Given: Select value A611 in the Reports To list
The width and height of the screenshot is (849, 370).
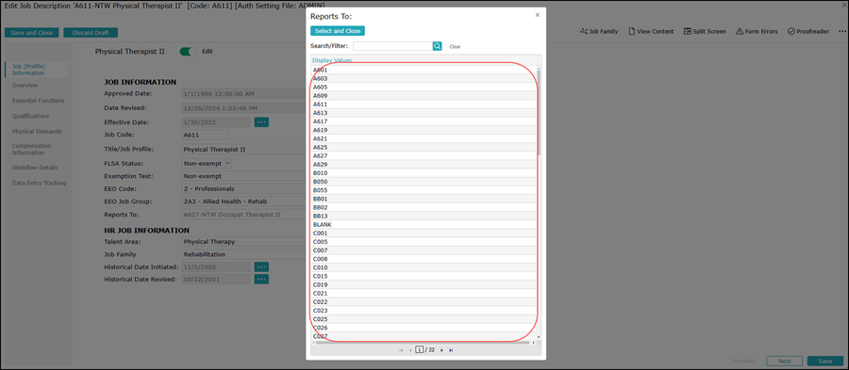Looking at the screenshot, I should pos(424,105).
